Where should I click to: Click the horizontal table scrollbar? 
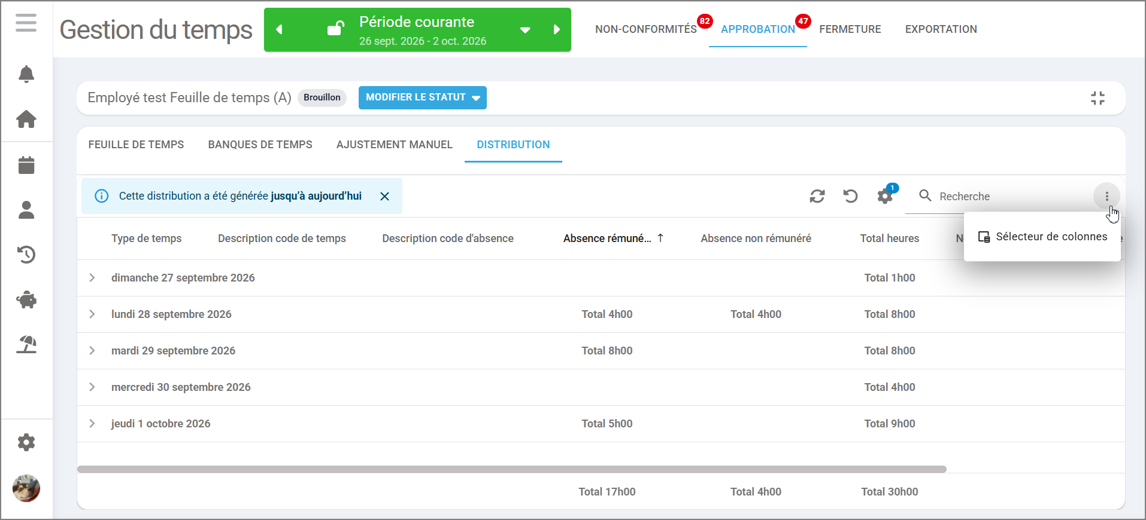coord(512,469)
